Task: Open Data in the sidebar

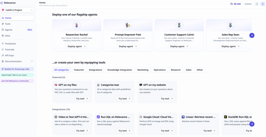Action: pyautogui.click(x=17, y=36)
